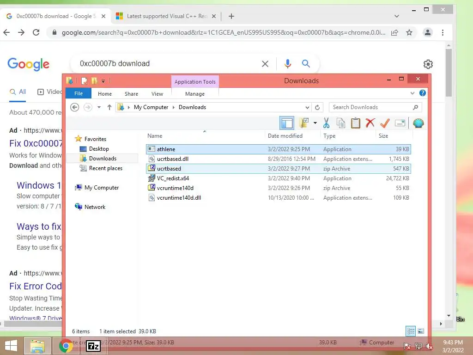Viewport: 473px width, 355px height.
Task: Sort files by the Type column
Action: pos(348,136)
